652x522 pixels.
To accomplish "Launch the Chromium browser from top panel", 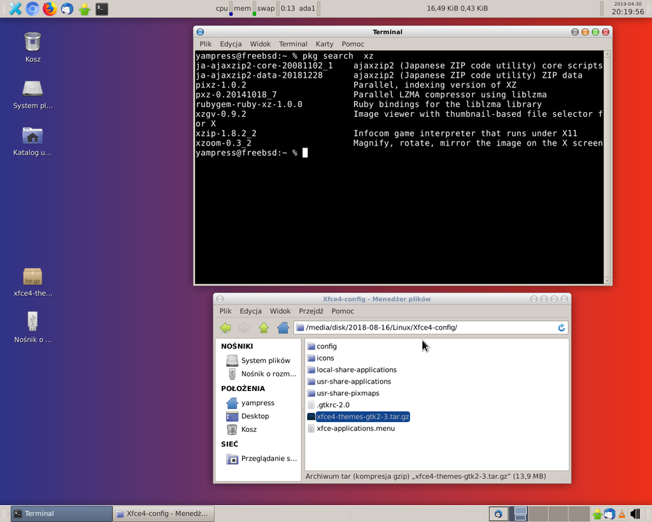I will click(33, 8).
